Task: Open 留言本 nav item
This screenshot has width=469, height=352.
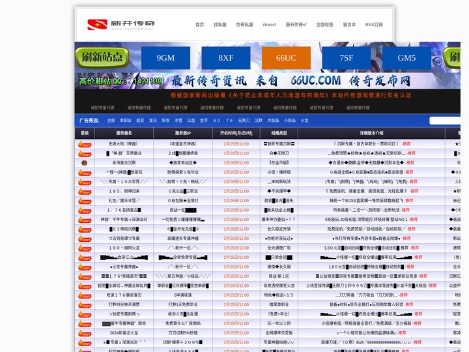Action: coord(349,25)
